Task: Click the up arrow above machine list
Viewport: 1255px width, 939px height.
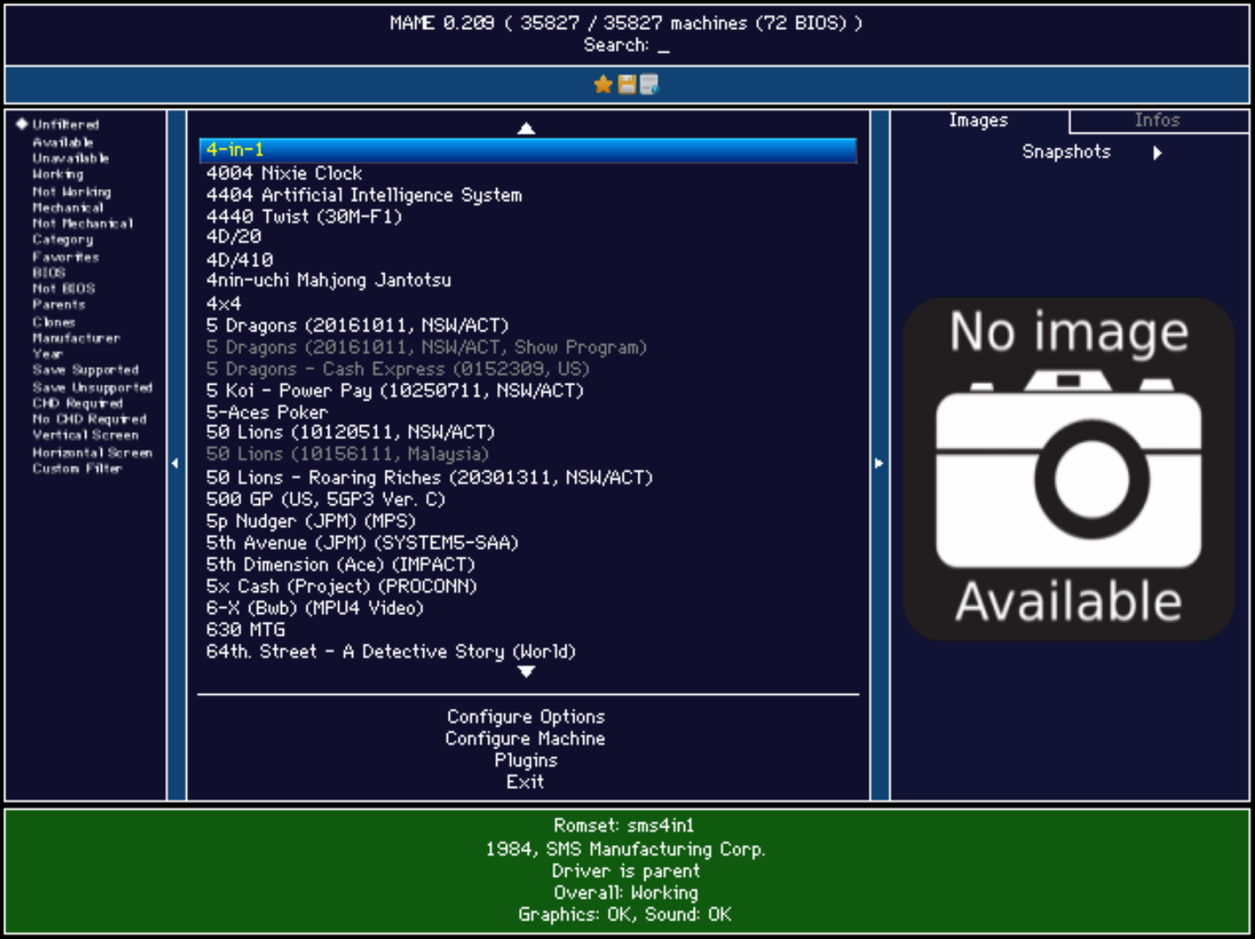Action: pos(526,128)
